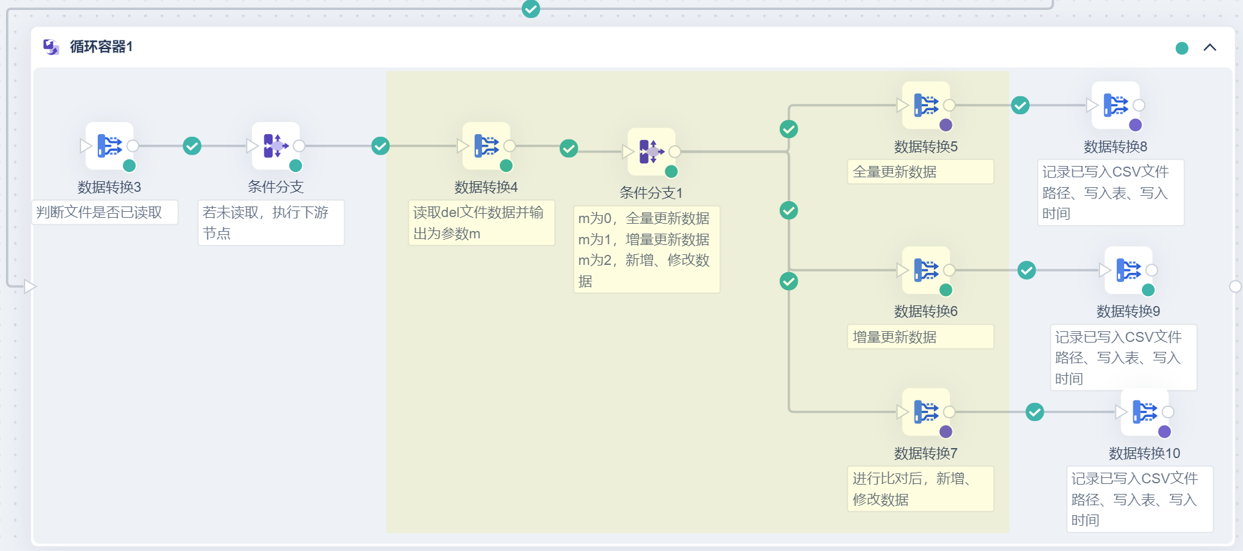Select the 条件分支 node icon

click(x=276, y=145)
